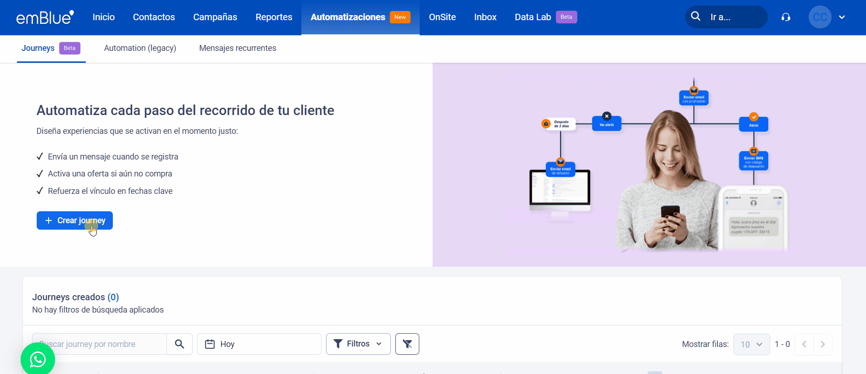
Task: Go to the next page arrow
Action: click(x=822, y=344)
